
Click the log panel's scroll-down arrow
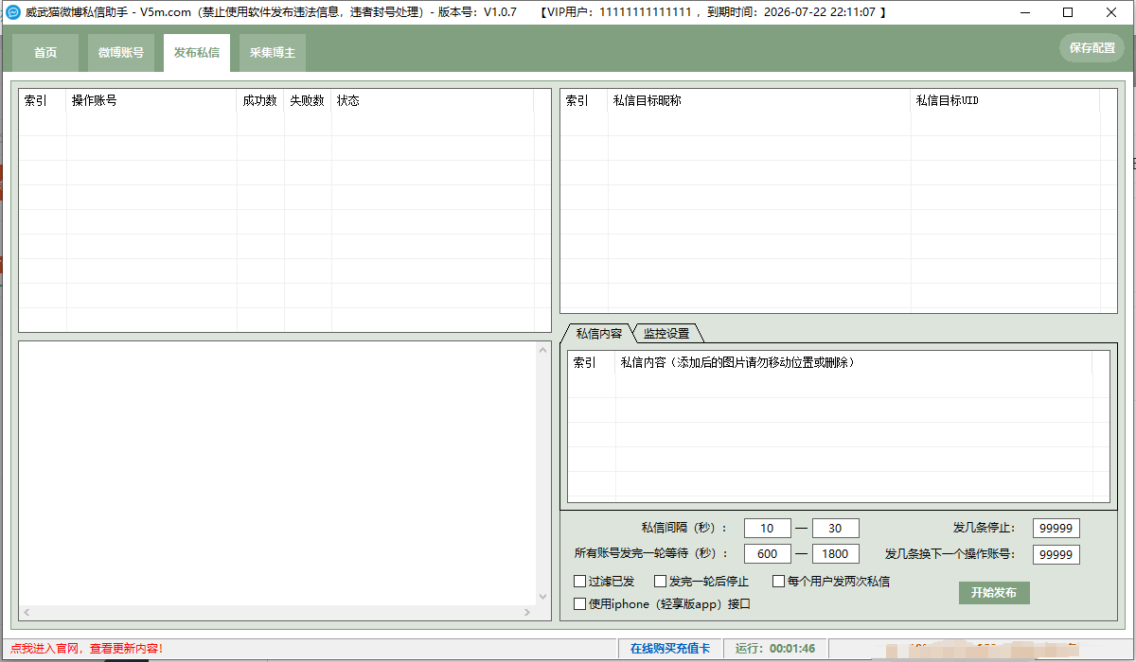pyautogui.click(x=543, y=597)
